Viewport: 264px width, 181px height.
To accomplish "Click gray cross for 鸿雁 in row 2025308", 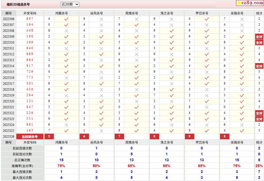I will tap(66, 31).
